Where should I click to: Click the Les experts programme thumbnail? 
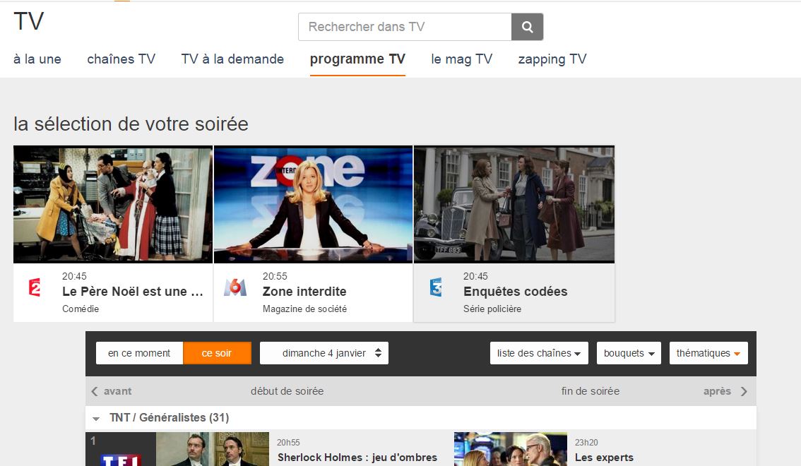click(510, 449)
